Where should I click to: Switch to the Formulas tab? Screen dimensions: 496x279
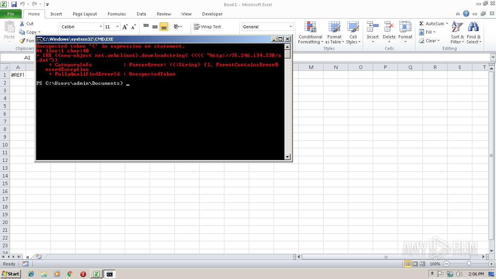coord(117,14)
